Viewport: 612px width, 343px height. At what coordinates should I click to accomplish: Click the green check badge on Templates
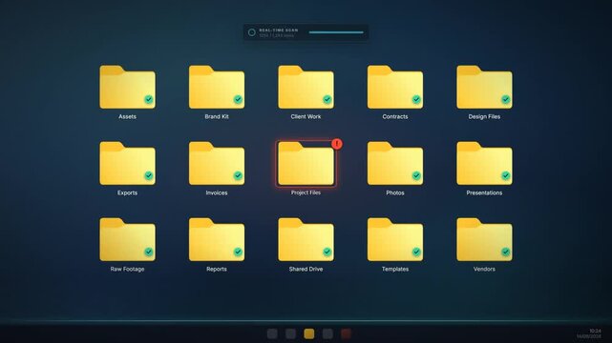pos(416,252)
